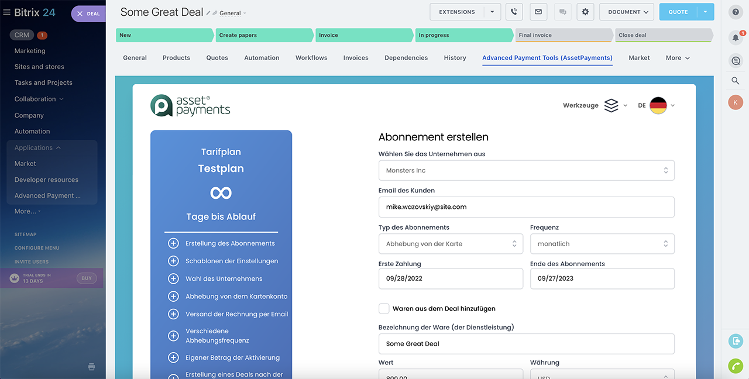Click the search magnifier in right sidebar
Image resolution: width=749 pixels, height=379 pixels.
tap(736, 81)
